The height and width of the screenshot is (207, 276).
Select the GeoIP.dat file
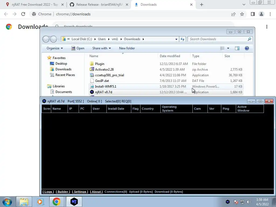coord(166,81)
